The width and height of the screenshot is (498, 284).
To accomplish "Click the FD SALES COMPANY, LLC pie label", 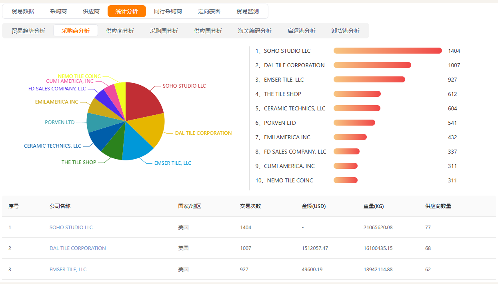I will [x=57, y=89].
